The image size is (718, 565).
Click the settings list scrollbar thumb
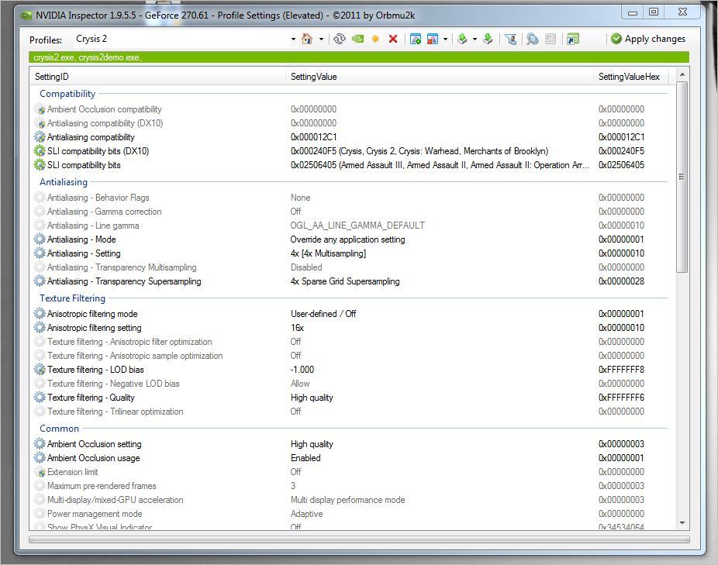click(682, 177)
